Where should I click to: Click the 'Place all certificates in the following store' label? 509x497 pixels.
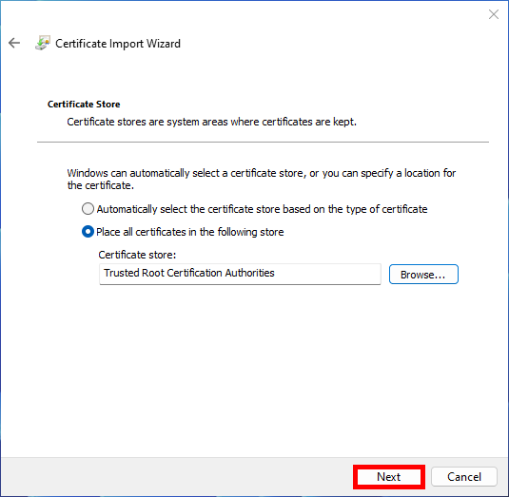click(190, 232)
